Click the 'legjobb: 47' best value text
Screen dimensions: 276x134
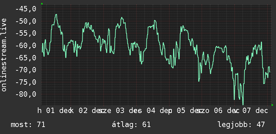(241, 125)
